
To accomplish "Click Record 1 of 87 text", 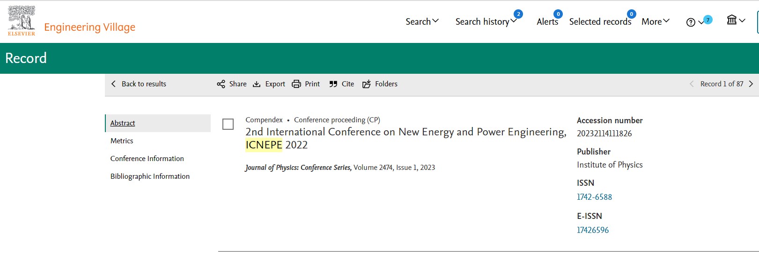I will click(722, 84).
